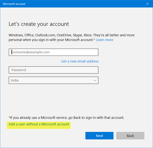Click the Microsoft account title bar text
The height and width of the screenshot is (148, 153).
coord(14,4)
